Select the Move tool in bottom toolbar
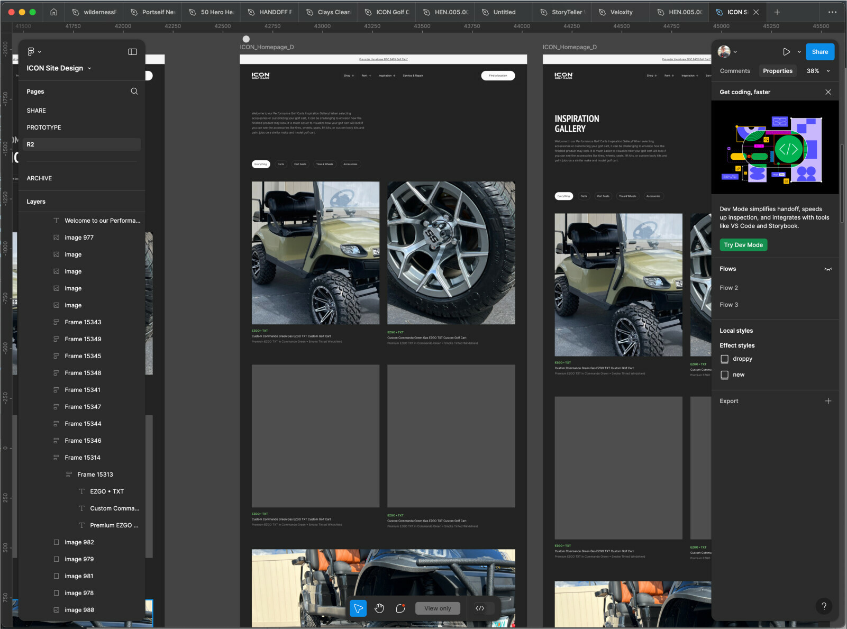 358,608
